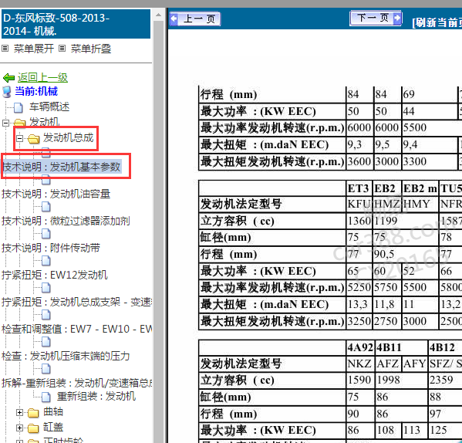
Task: Expand the 缸盖 folder
Action: tap(19, 428)
